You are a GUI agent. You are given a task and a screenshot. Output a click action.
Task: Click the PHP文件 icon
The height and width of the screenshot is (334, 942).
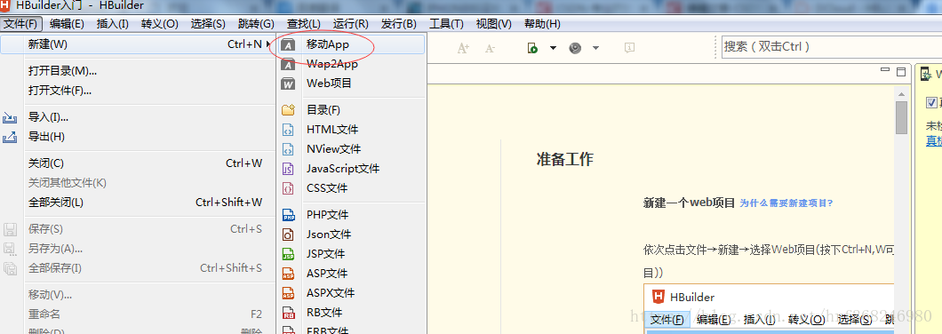(289, 214)
